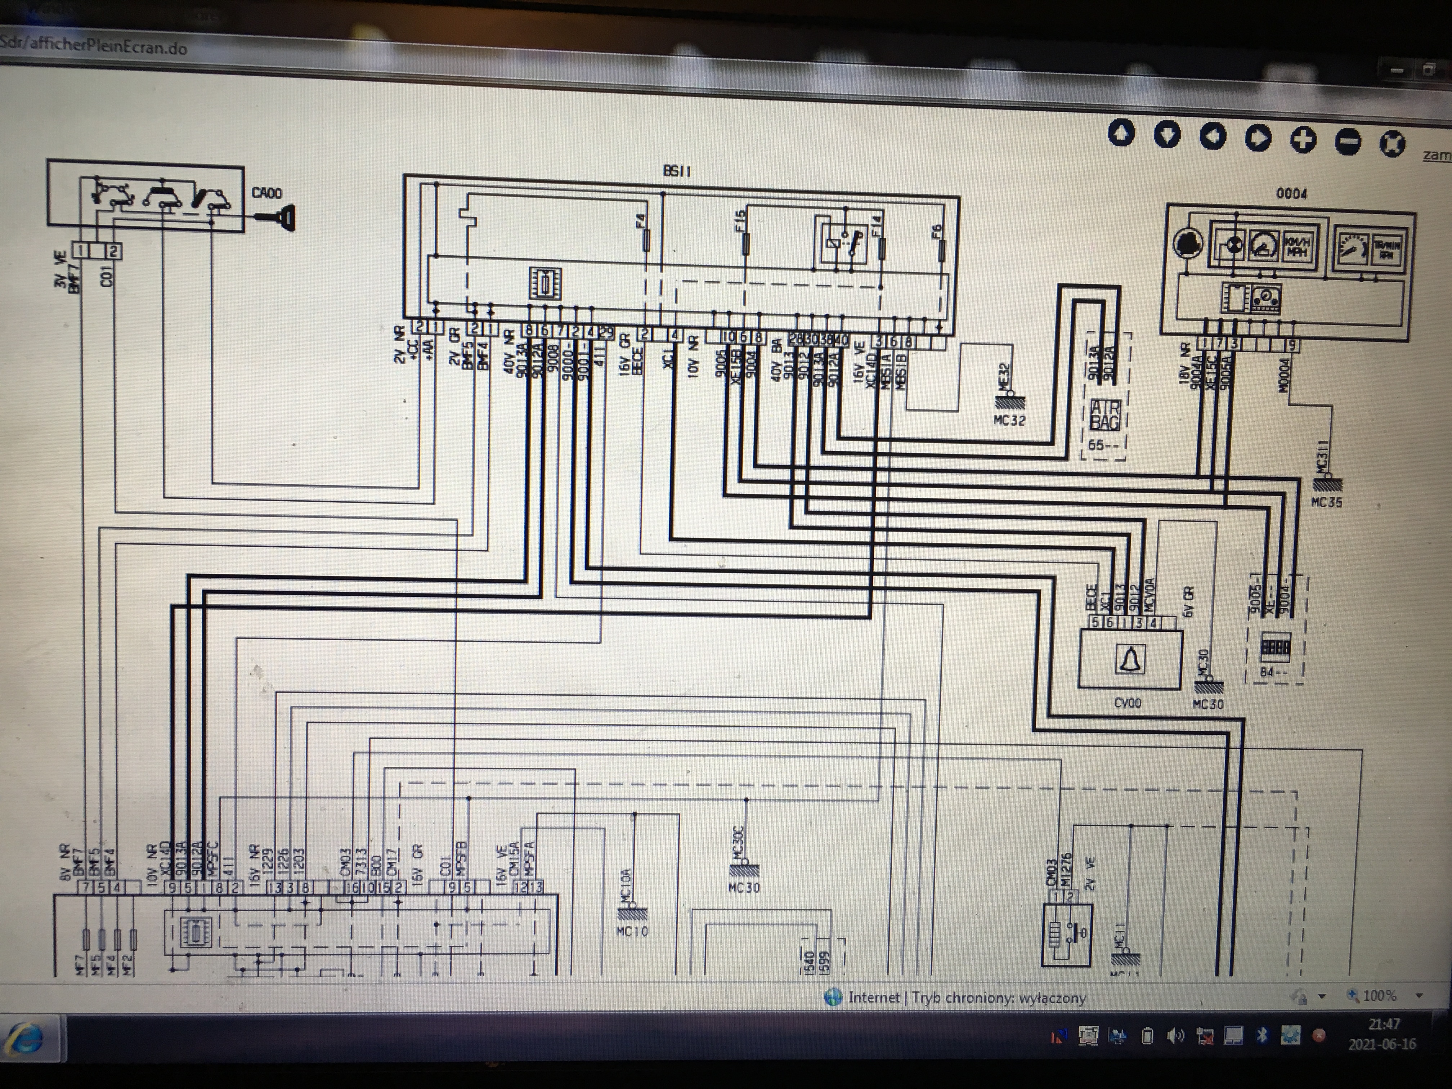Minimize the browser window
The image size is (1452, 1089).
(x=1397, y=70)
